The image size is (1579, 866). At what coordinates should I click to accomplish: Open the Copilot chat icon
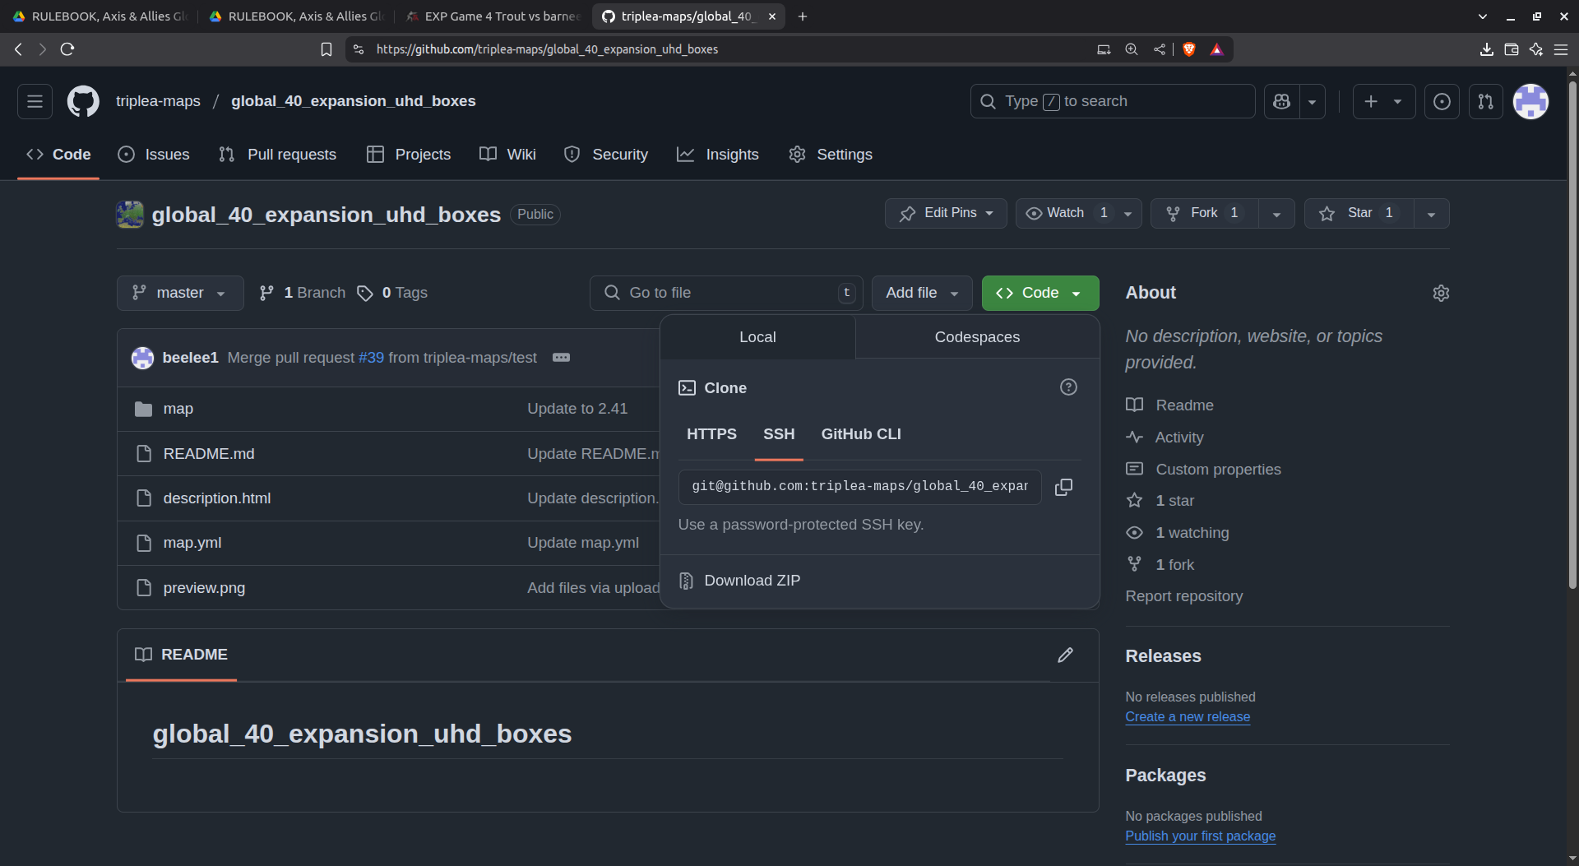[1281, 101]
